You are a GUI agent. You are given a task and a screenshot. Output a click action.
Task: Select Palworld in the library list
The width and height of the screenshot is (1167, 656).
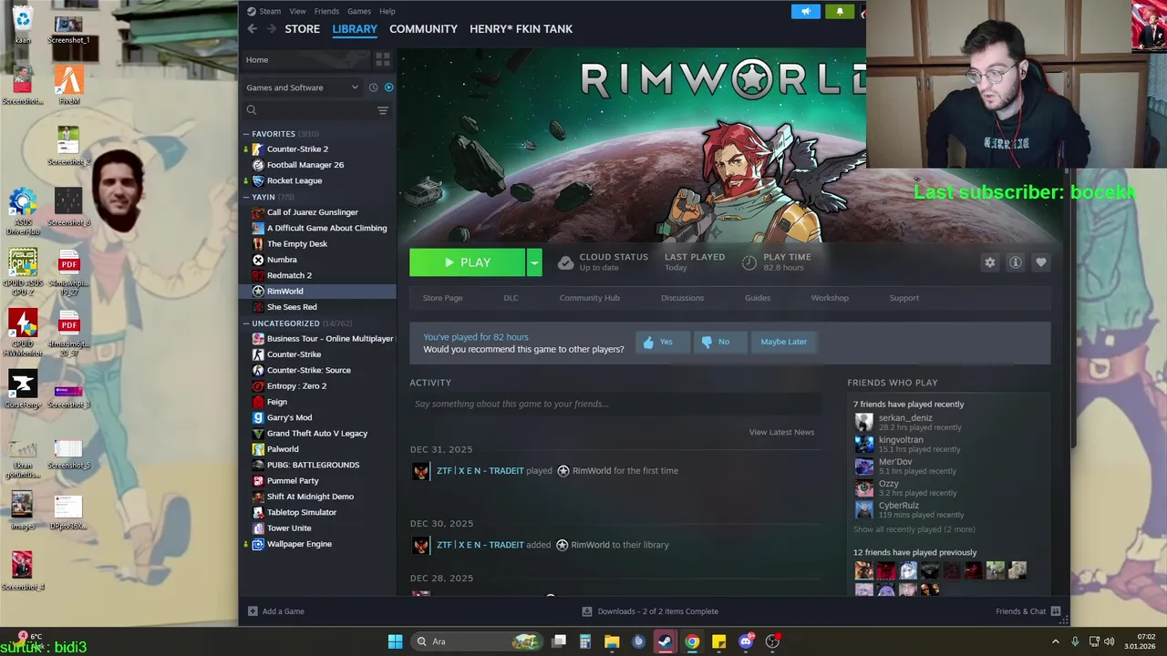[x=283, y=449]
